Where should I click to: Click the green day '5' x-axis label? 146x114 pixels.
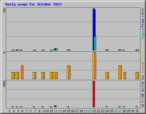pyautogui.click(x=27, y=111)
